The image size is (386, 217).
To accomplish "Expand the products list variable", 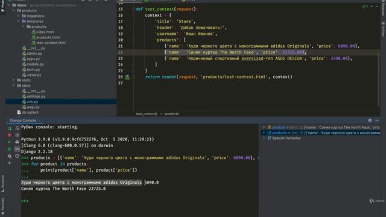I will [x=264, y=133].
